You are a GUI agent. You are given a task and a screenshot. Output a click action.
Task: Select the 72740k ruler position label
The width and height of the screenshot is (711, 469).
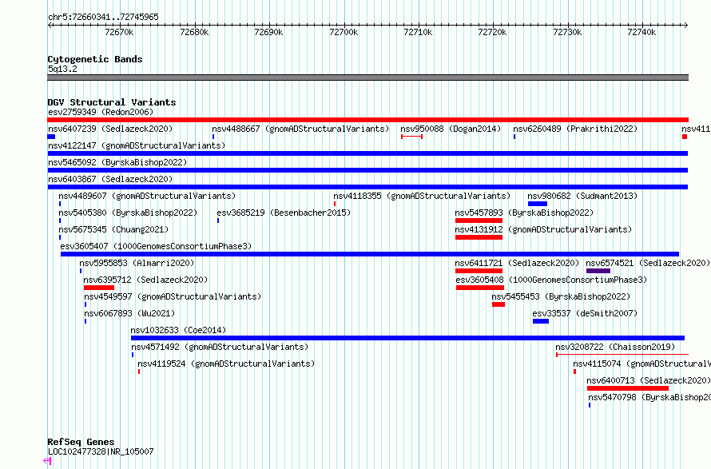641,32
